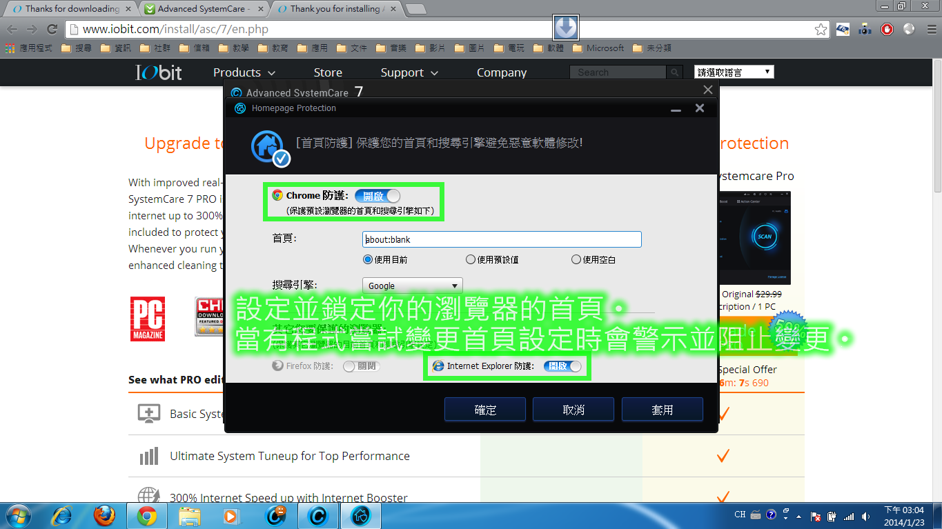The height and width of the screenshot is (529, 942).
Task: Open the website language selector dropdown
Action: point(734,72)
